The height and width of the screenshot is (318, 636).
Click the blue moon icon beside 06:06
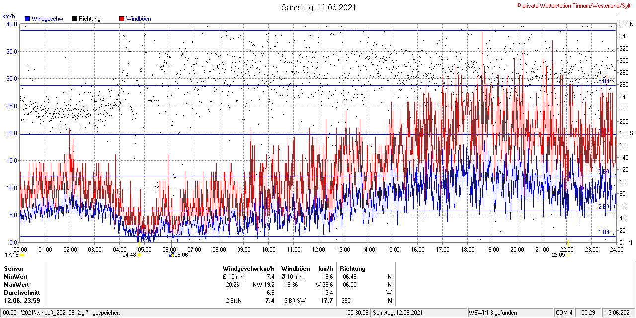tap(171, 255)
